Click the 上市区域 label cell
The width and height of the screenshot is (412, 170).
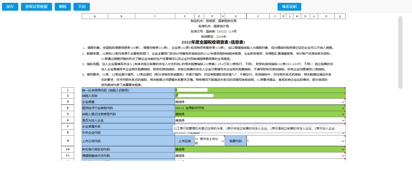(x=185, y=141)
